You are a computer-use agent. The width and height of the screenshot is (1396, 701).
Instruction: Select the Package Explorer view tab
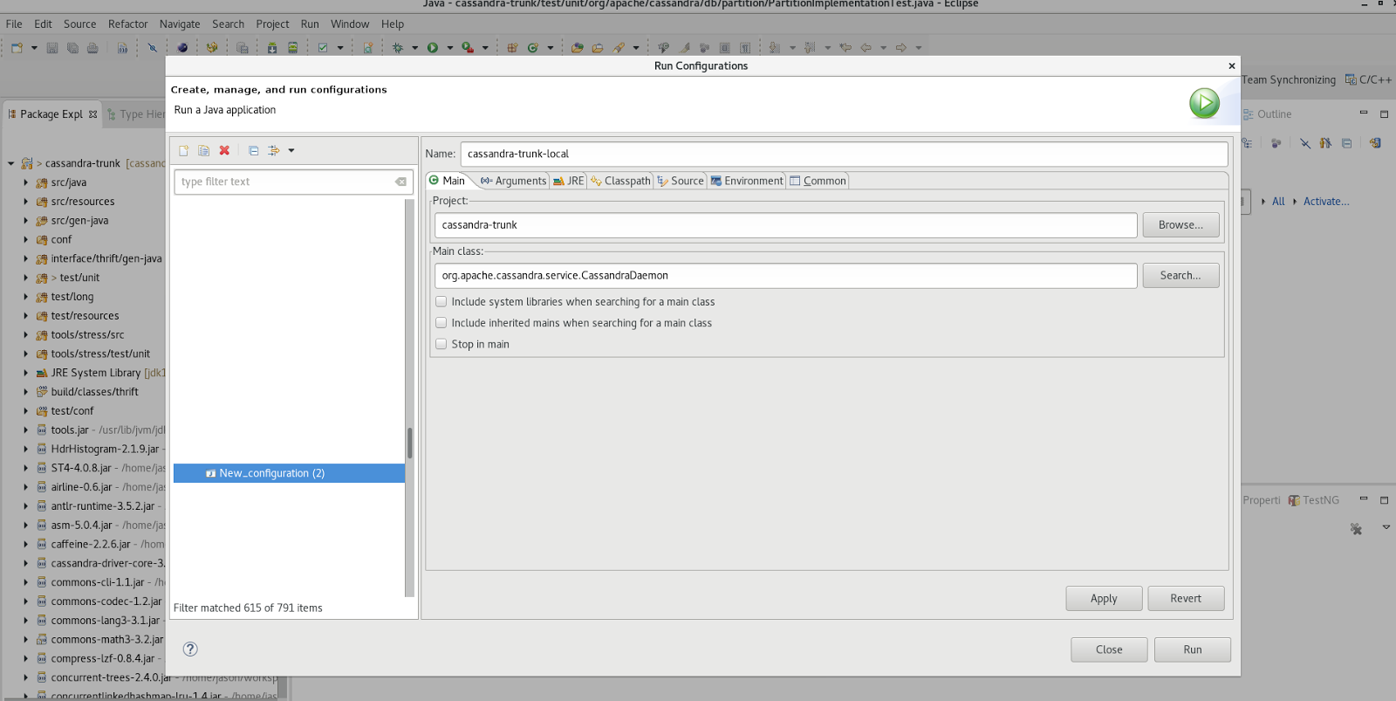[x=51, y=114]
